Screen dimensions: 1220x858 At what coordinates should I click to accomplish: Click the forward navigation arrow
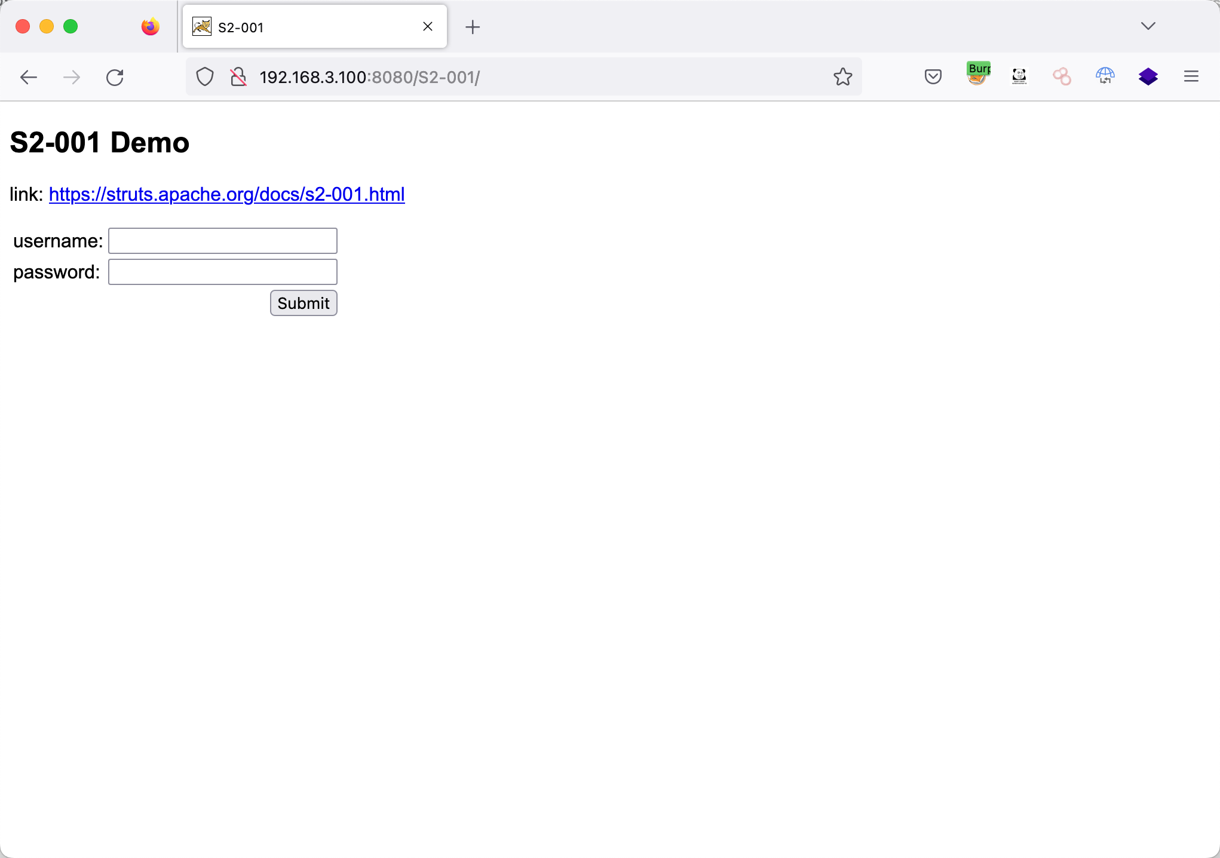click(x=72, y=77)
